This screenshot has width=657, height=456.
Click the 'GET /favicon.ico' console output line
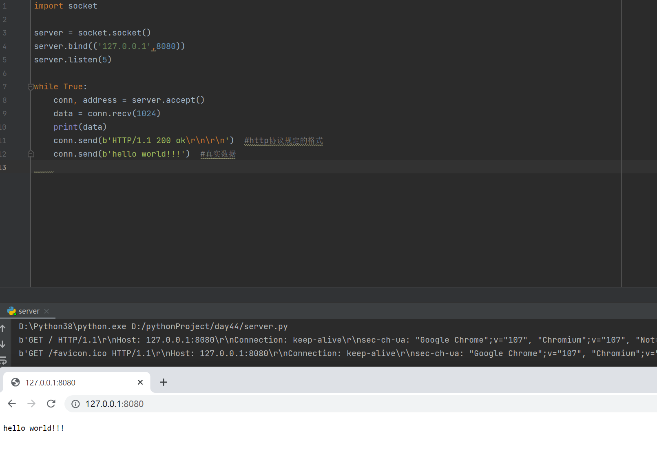(x=338, y=353)
